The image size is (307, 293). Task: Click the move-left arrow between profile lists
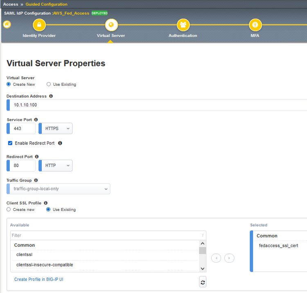[216, 258]
